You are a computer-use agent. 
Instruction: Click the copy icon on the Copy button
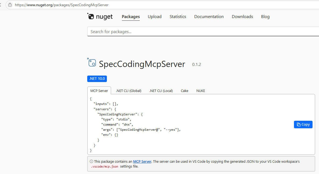299,124
